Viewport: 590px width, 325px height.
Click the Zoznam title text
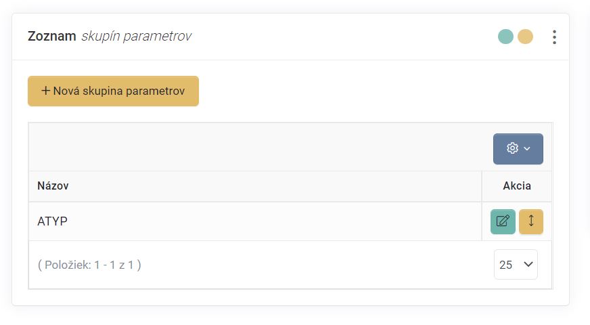(51, 37)
